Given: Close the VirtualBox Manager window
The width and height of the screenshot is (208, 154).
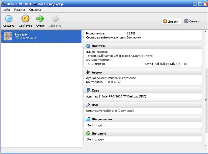Looking at the screenshot, I should point(205,4).
